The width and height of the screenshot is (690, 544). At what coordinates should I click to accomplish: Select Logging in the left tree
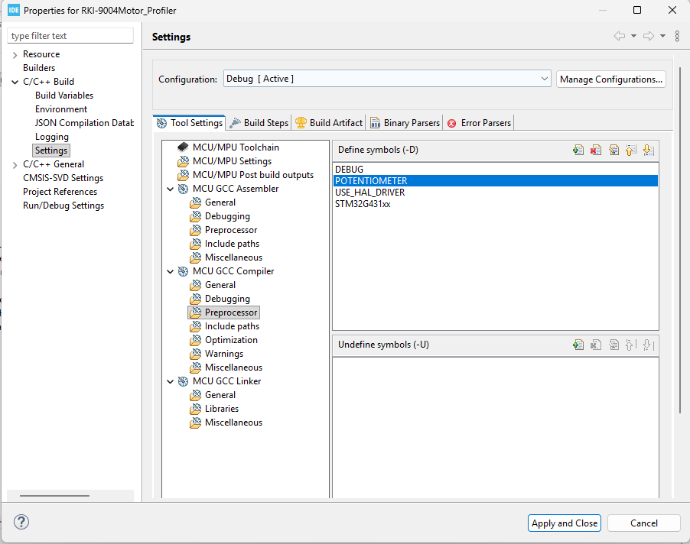[52, 137]
